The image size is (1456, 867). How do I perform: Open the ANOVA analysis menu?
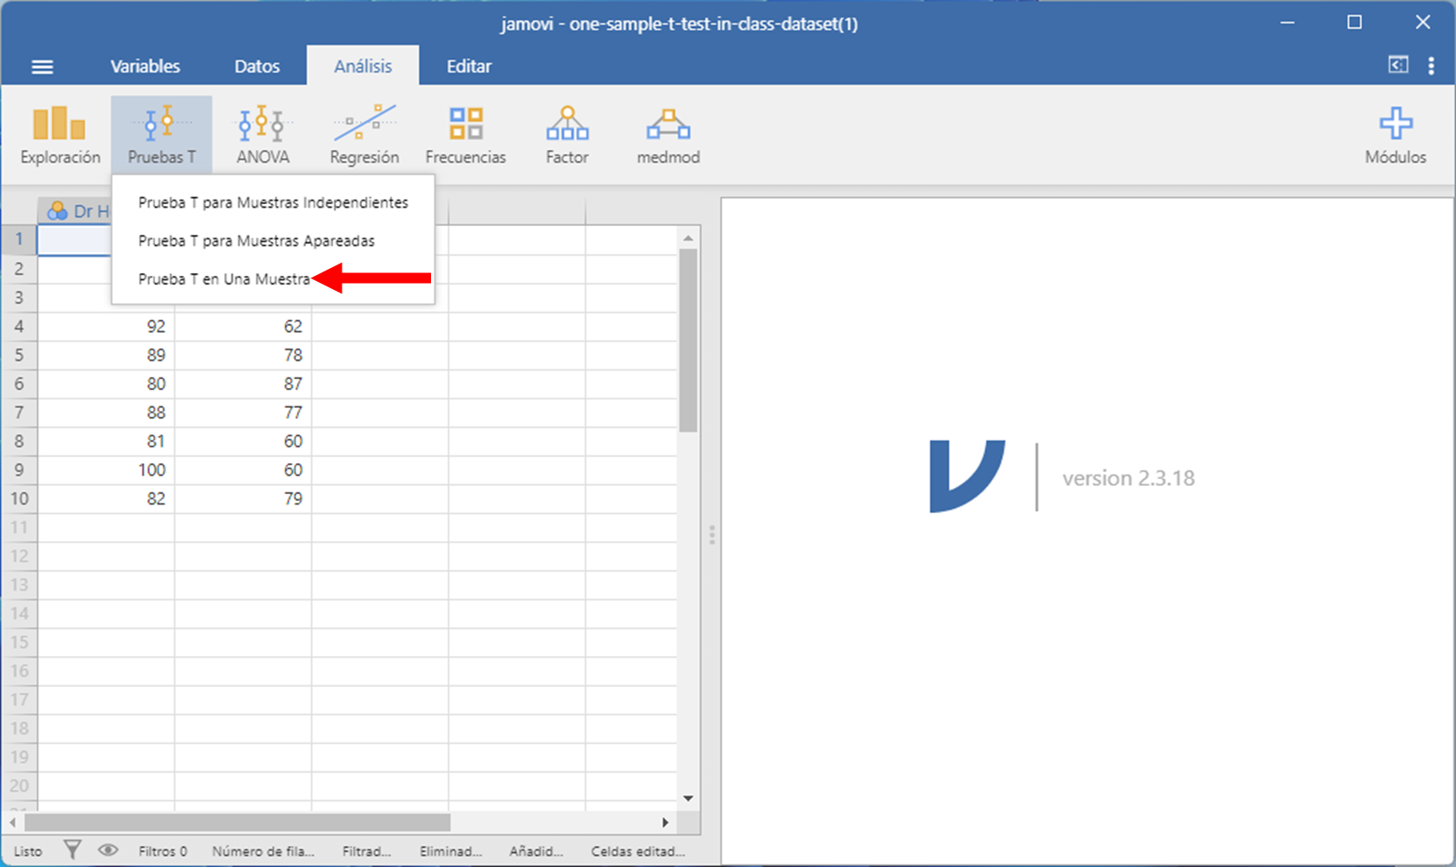(262, 134)
